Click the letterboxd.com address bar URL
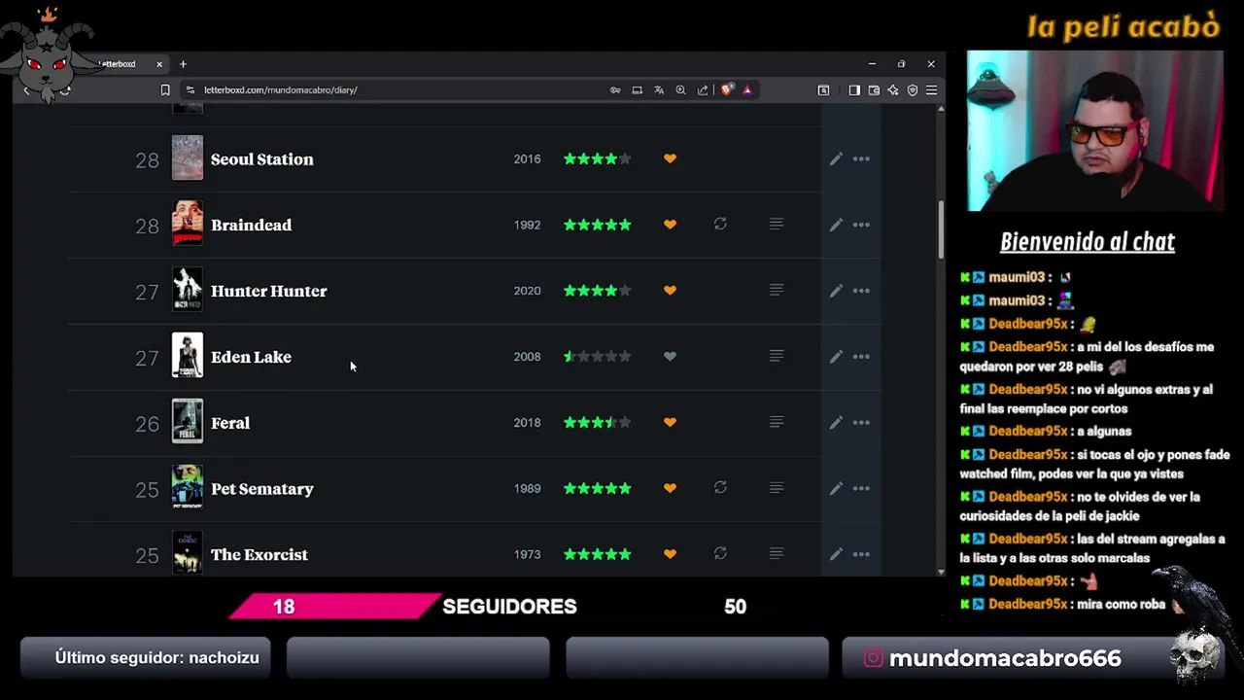 coord(281,90)
